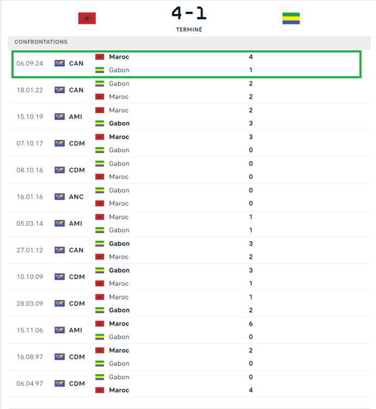Click Gabon flag icon in 15.10.19 match
The image size is (376, 409).
click(100, 123)
